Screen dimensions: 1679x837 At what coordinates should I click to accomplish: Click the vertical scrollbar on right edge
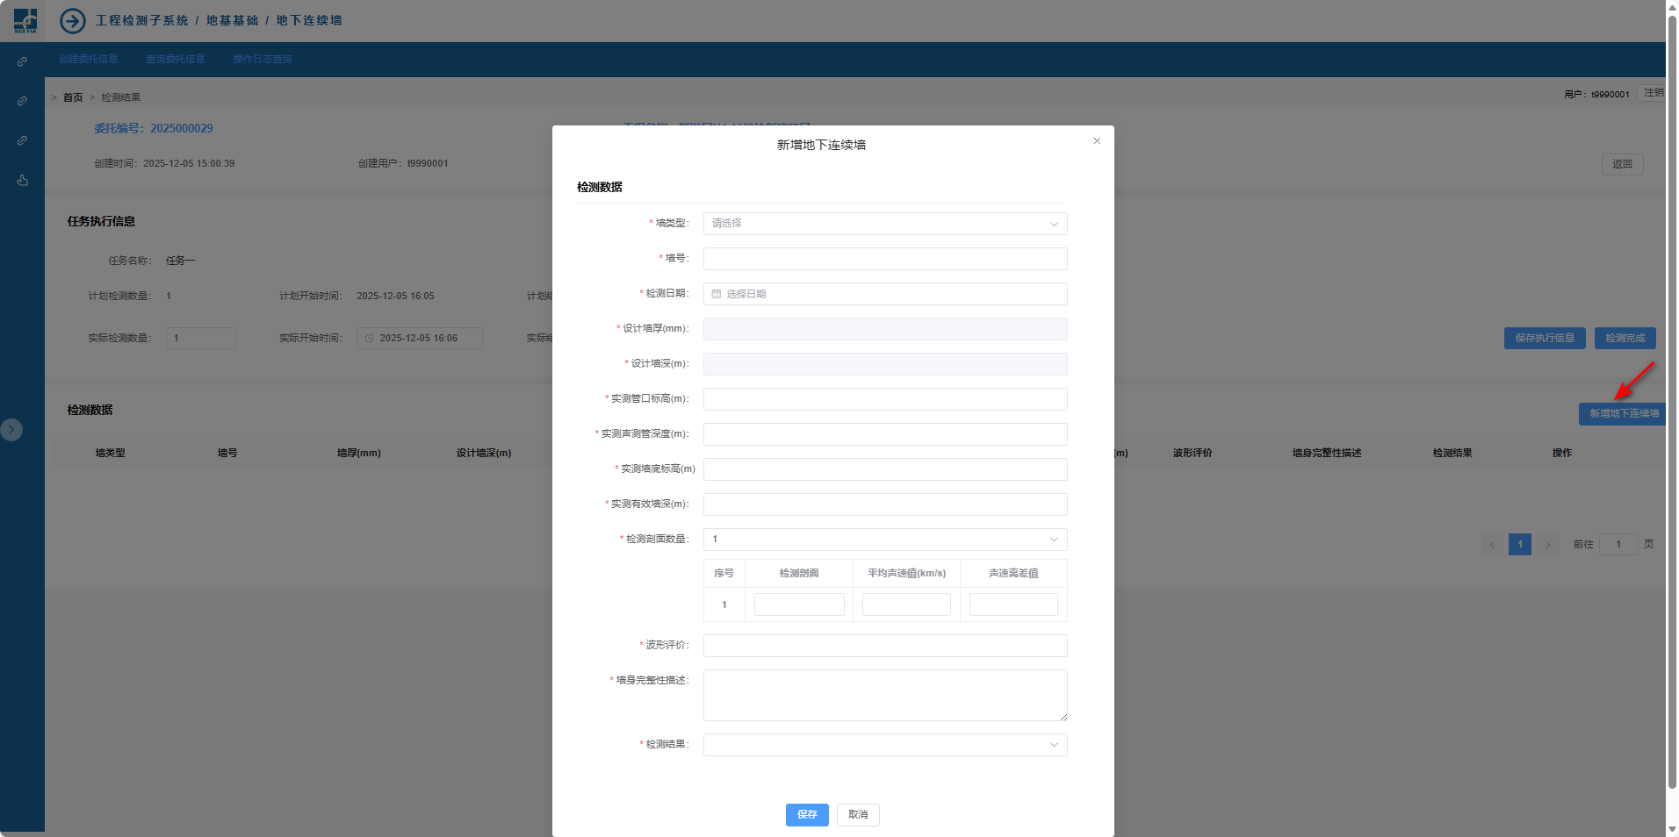click(x=1672, y=395)
